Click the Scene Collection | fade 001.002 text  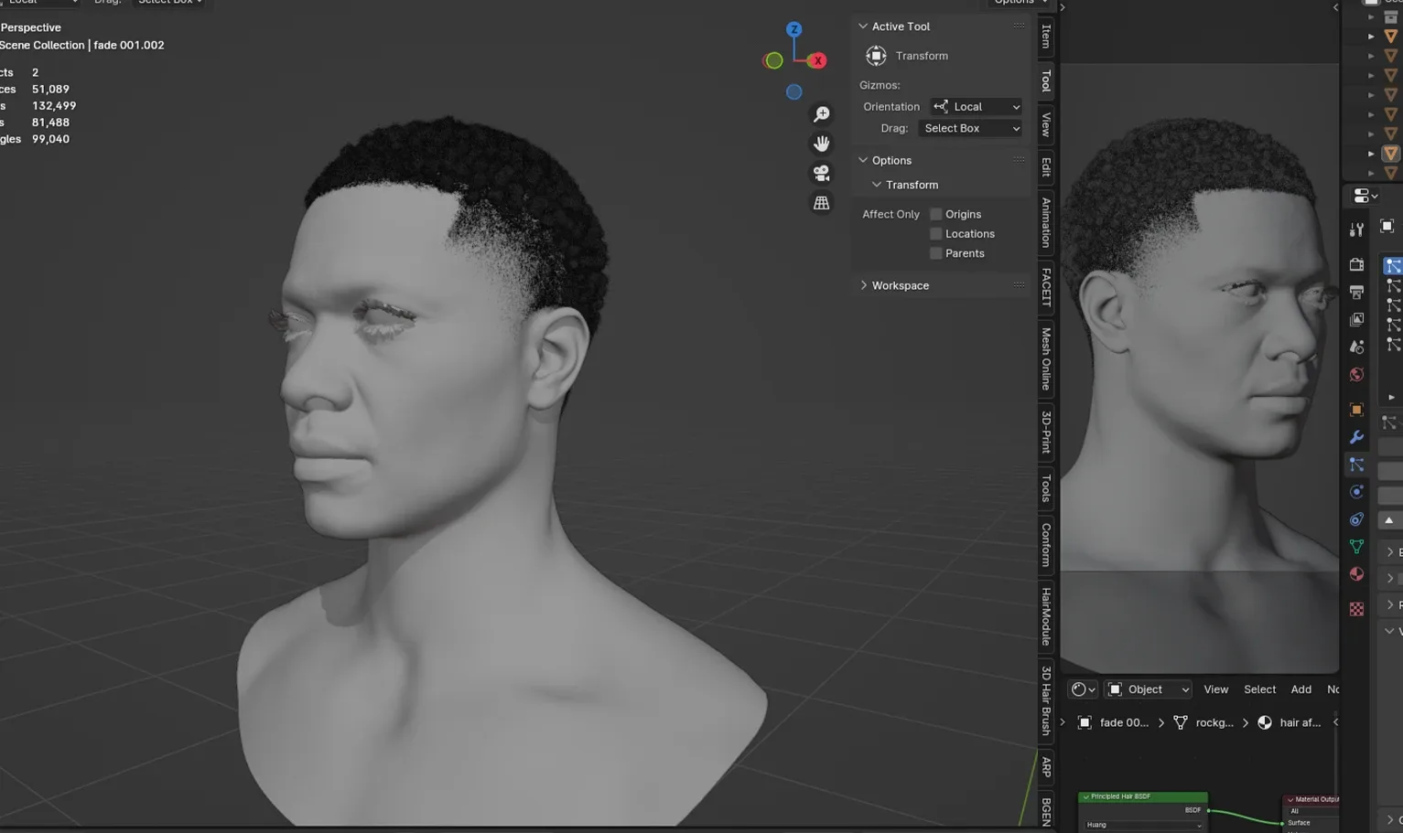click(x=82, y=45)
